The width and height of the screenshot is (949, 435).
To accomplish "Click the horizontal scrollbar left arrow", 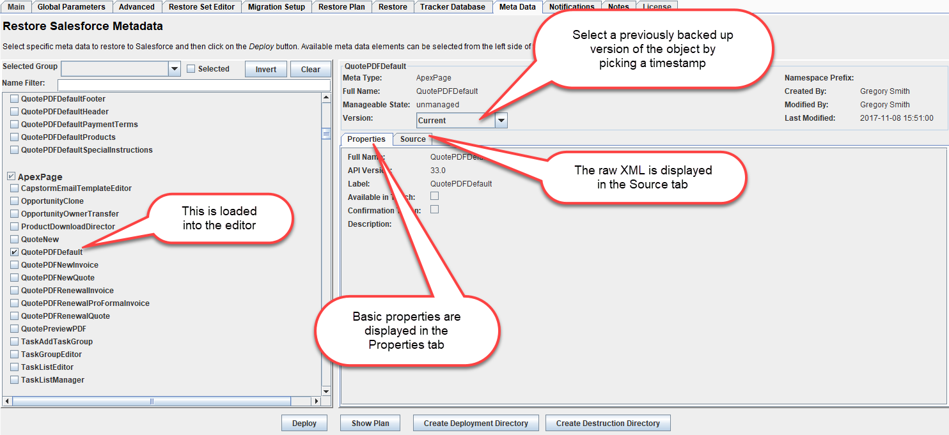I will click(x=7, y=401).
